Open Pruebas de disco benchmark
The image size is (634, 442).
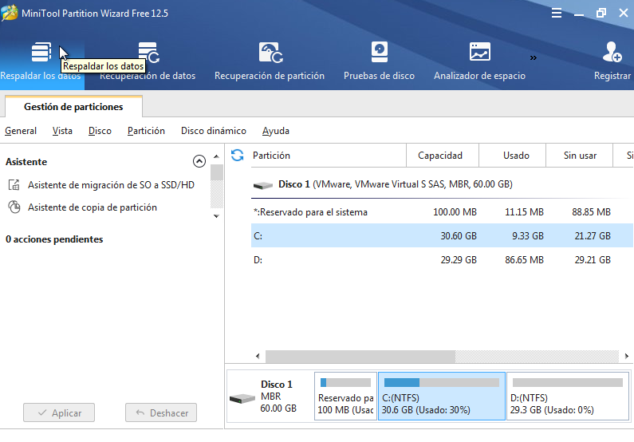(x=379, y=61)
